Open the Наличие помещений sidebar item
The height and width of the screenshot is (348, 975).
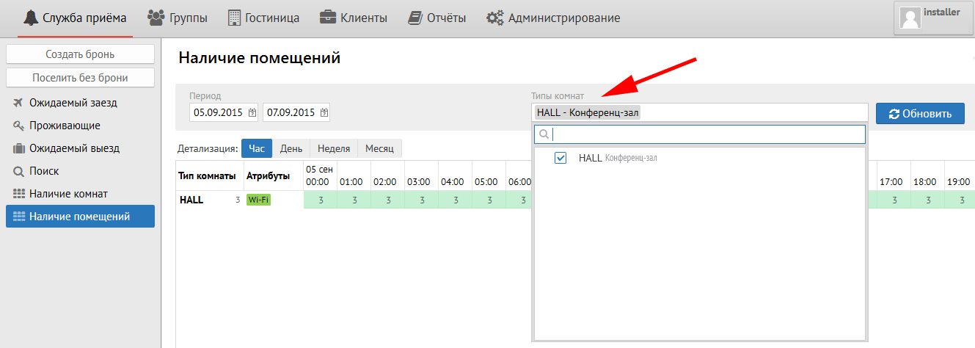[x=80, y=217]
